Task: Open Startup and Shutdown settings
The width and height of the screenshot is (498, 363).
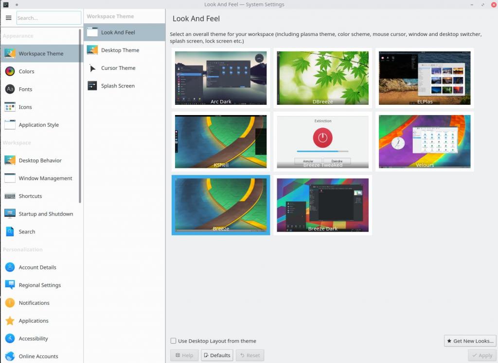Action: point(45,214)
